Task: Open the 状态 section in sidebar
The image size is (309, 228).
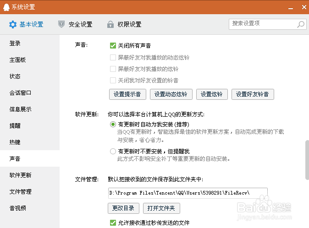Action: click(30, 76)
